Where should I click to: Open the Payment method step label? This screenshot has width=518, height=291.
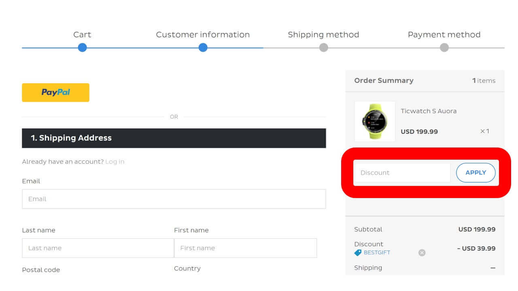444,35
